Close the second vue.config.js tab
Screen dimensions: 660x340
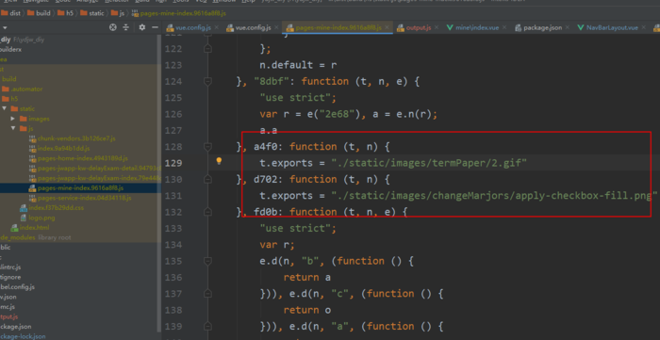point(275,27)
